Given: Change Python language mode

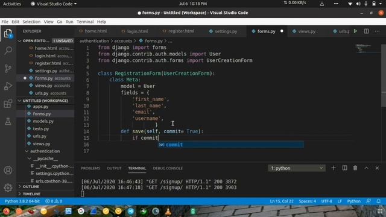Looking at the screenshot, I should coord(354,201).
